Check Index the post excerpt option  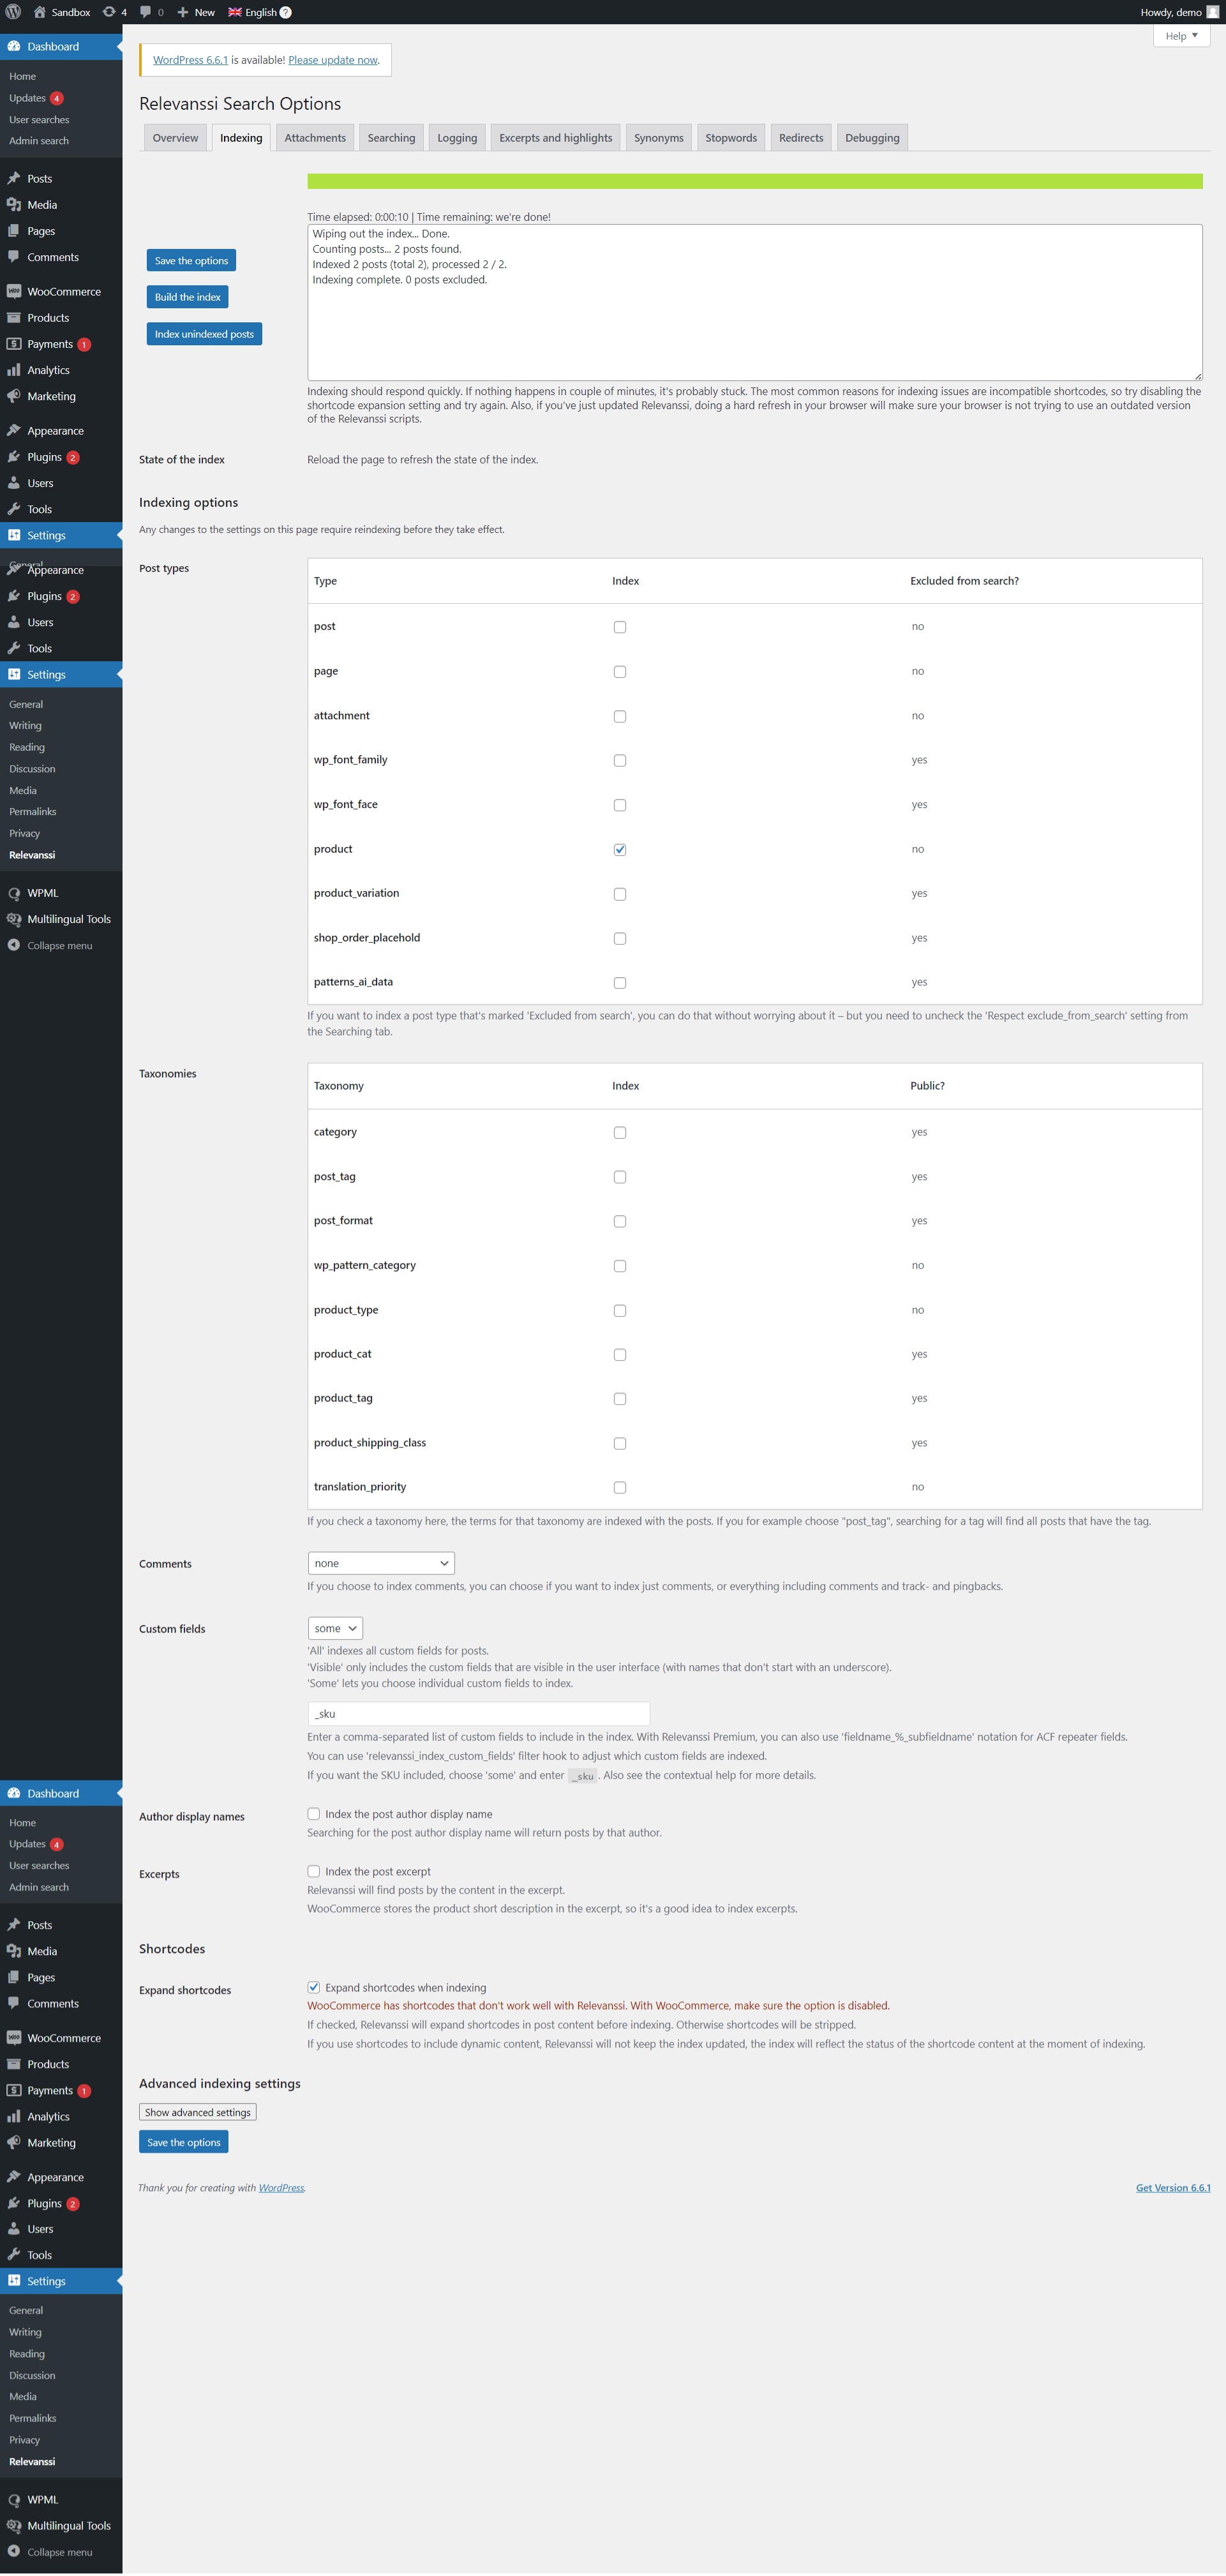pyautogui.click(x=314, y=1871)
